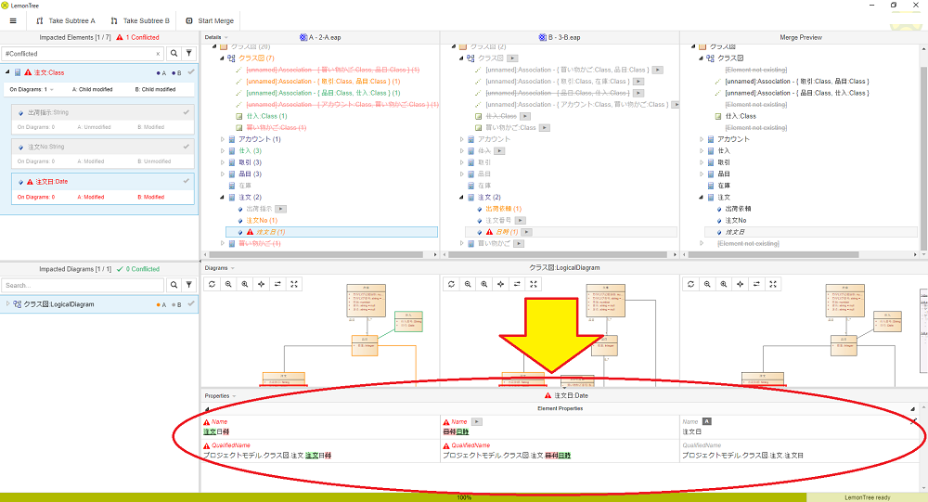
Task: Zoom in on diagram B pane
Action: [484, 284]
